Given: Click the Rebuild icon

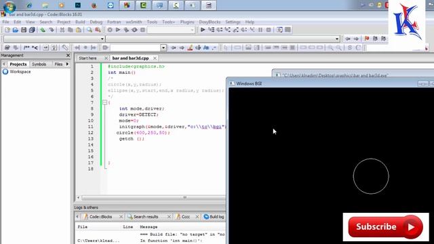Looking at the screenshot, I should pyautogui.click(x=134, y=30).
